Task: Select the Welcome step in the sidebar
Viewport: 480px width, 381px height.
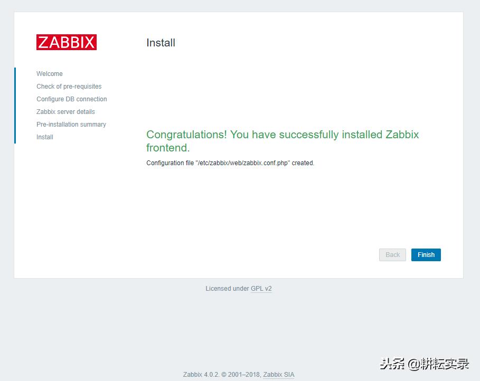Action: pos(49,74)
